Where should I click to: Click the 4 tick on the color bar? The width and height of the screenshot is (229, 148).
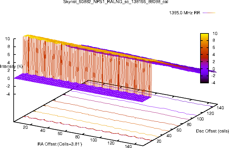214,54
